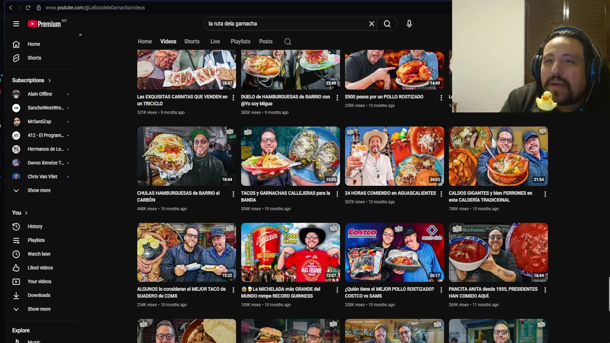This screenshot has width=610, height=343.
Task: Click the YouTube Premium logo
Action: [47, 24]
